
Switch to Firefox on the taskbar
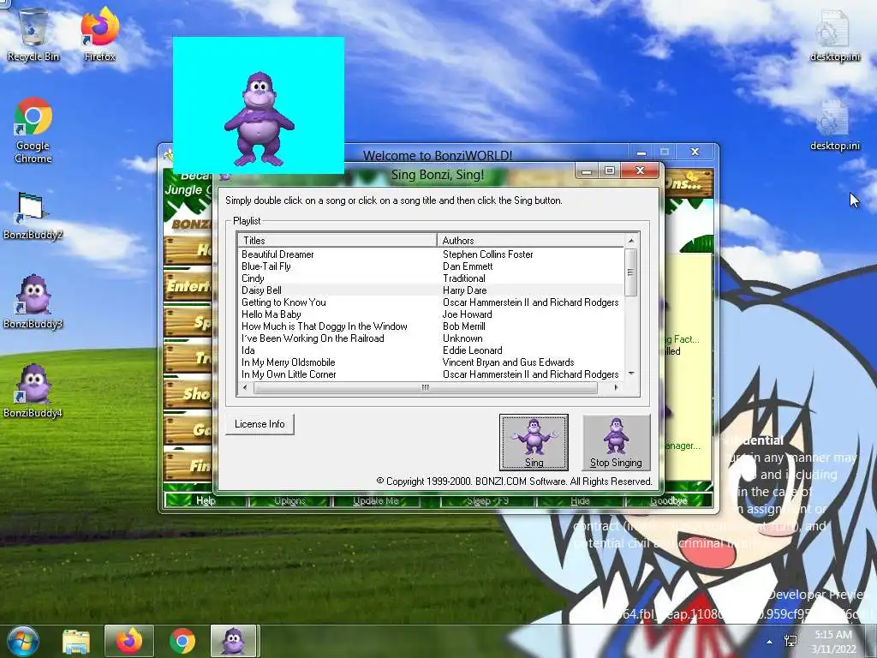point(128,641)
